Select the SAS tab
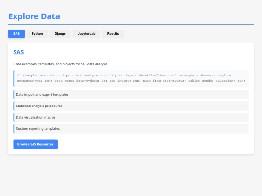The width and height of the screenshot is (262, 196). pos(16,34)
